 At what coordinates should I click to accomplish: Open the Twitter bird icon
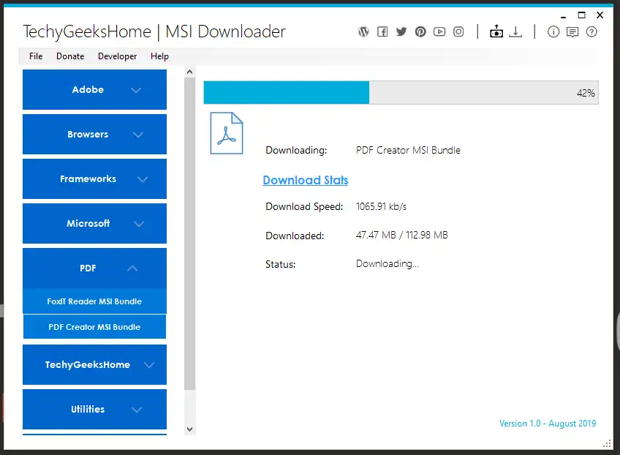click(x=401, y=31)
